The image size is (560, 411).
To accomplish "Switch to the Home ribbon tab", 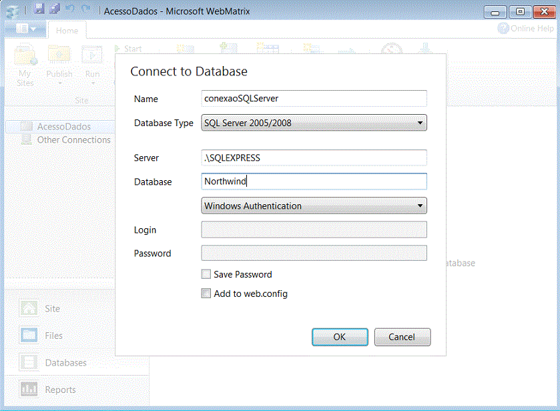I will 67,31.
